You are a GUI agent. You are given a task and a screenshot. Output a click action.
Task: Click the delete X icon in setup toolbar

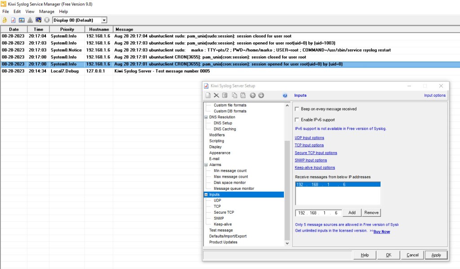[x=216, y=95]
